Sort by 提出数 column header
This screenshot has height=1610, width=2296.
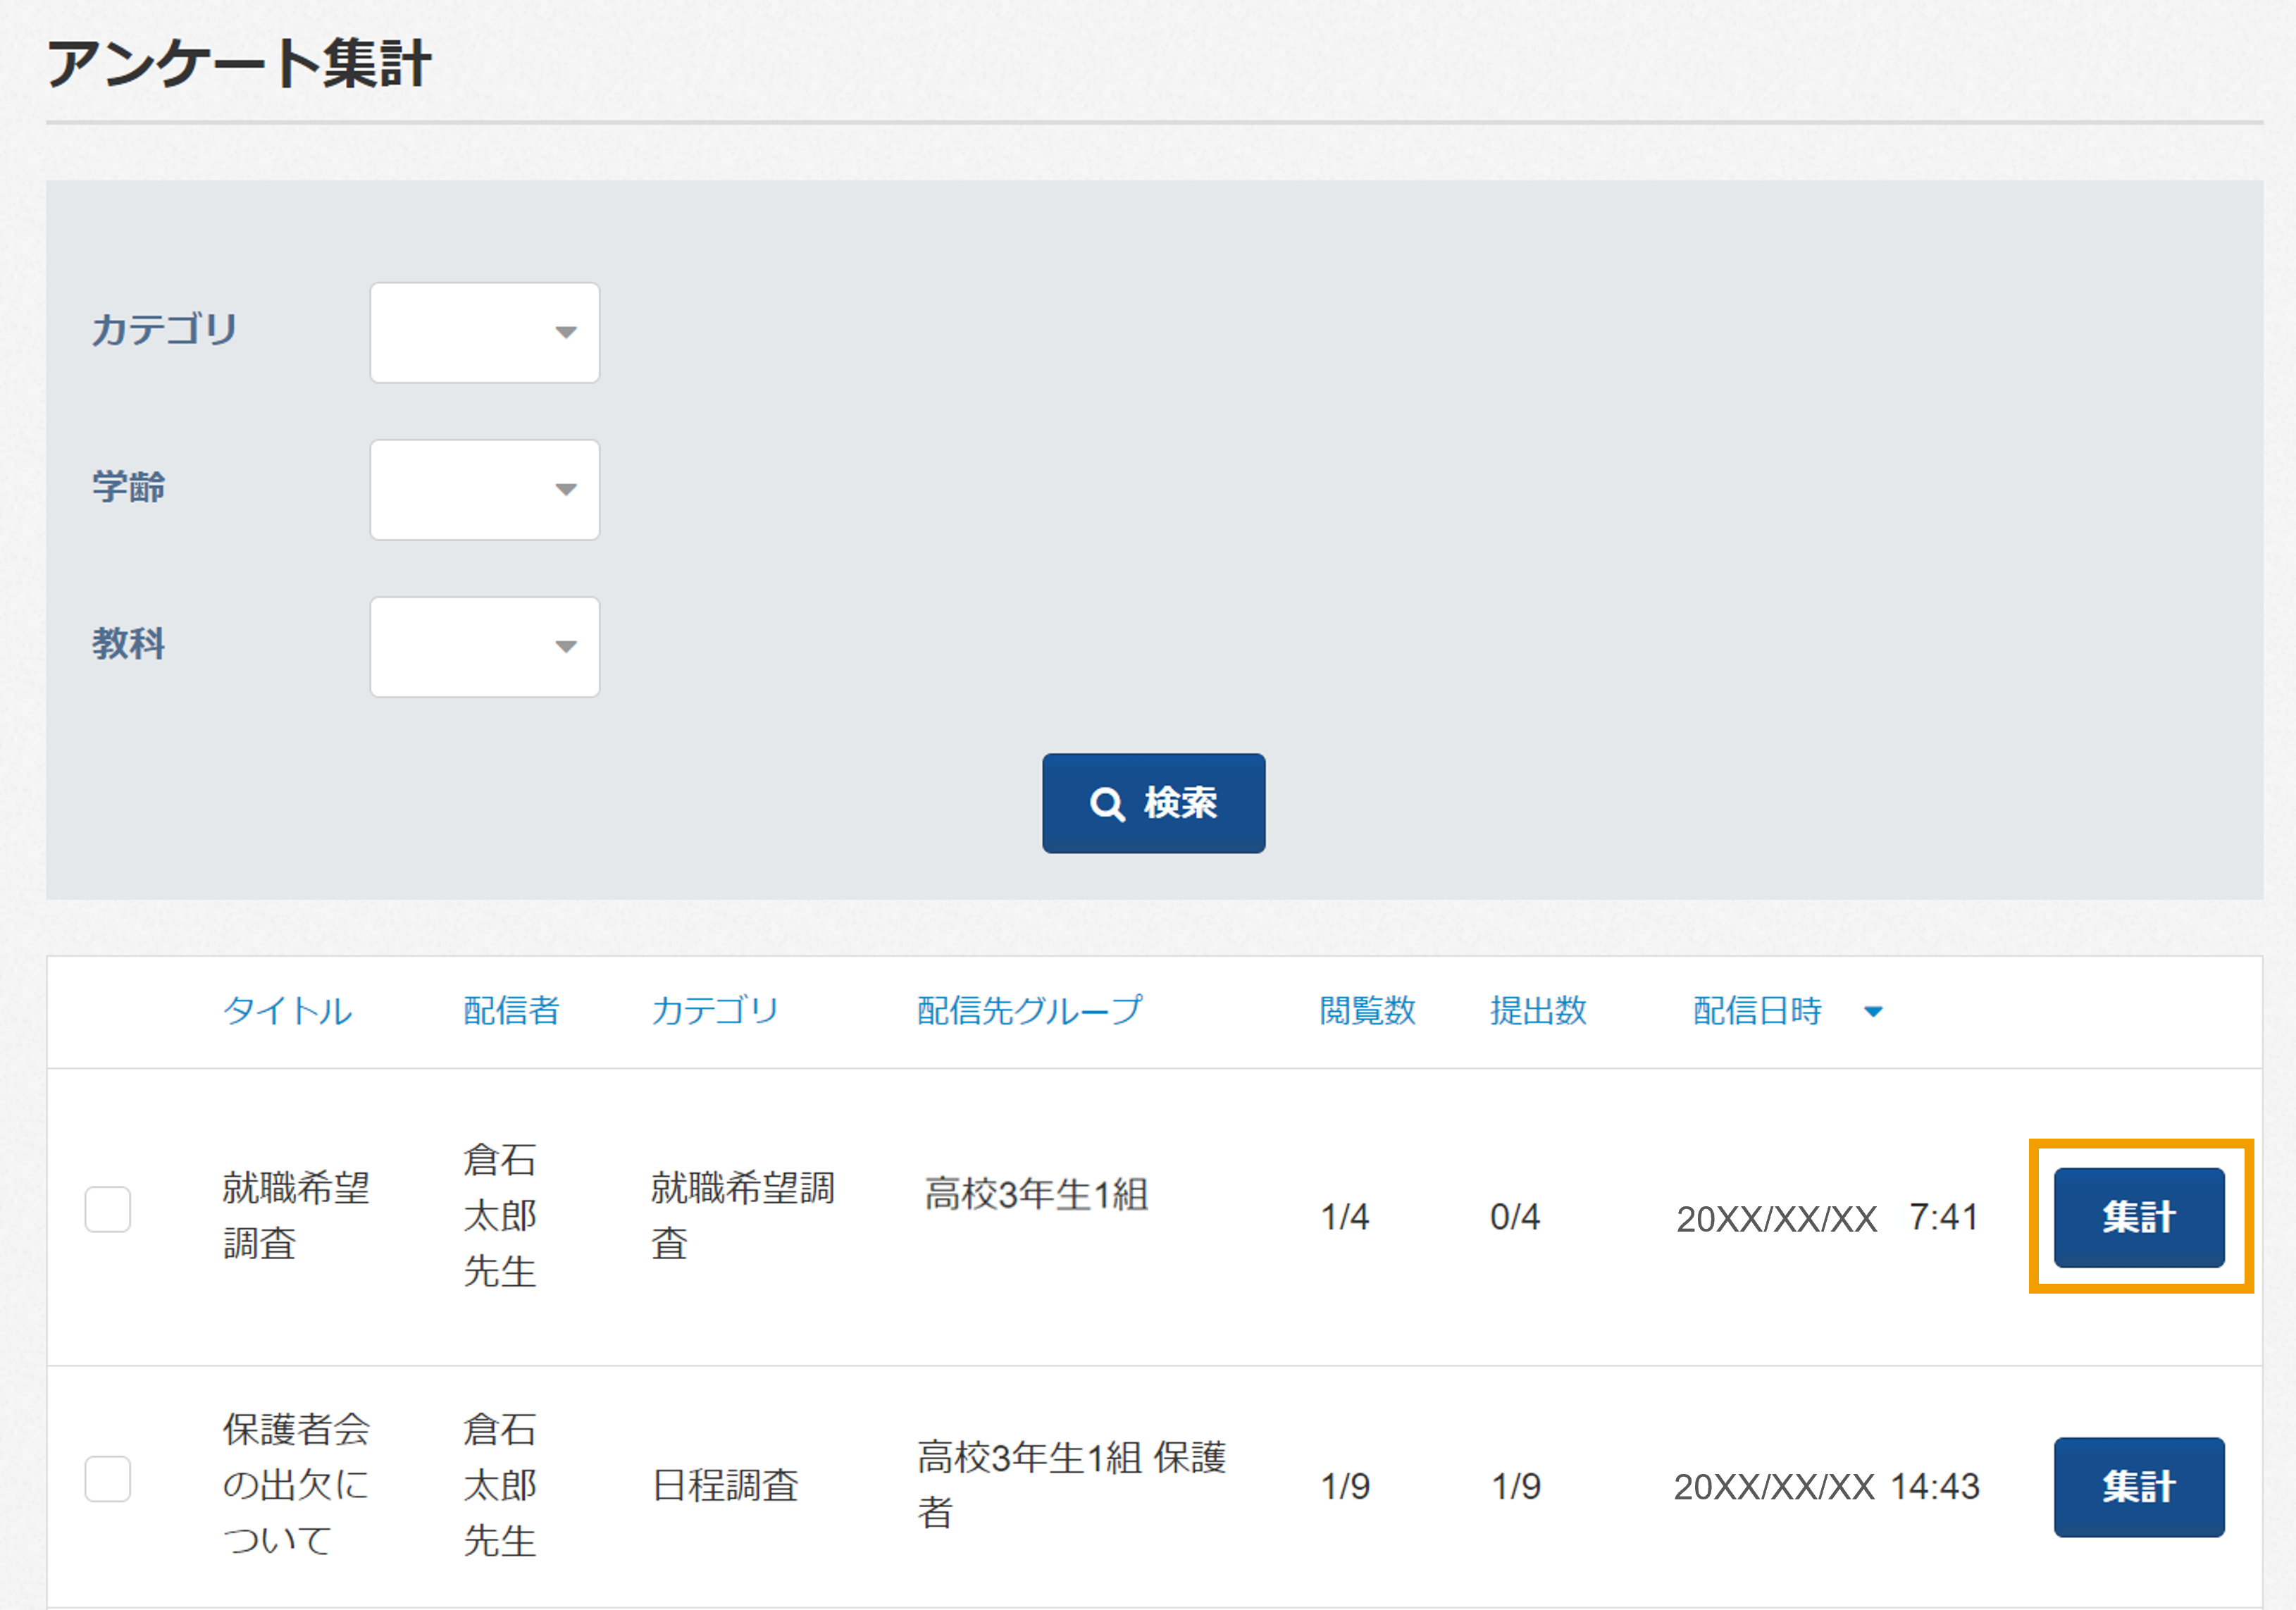[1538, 1011]
